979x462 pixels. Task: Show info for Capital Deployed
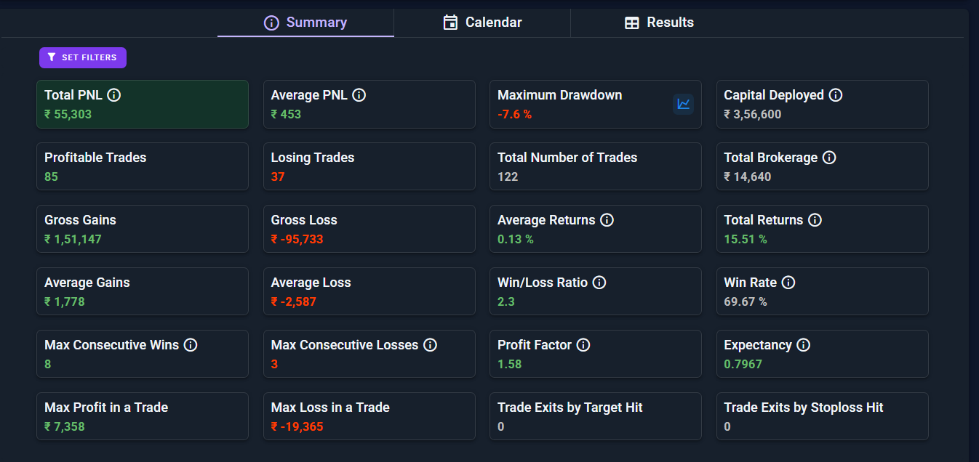click(836, 95)
